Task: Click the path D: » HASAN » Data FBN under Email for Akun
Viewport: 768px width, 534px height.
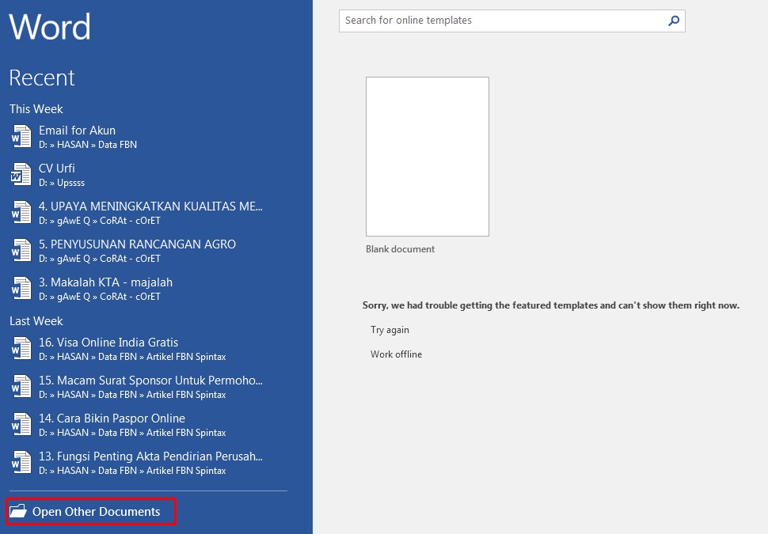Action: [88, 145]
